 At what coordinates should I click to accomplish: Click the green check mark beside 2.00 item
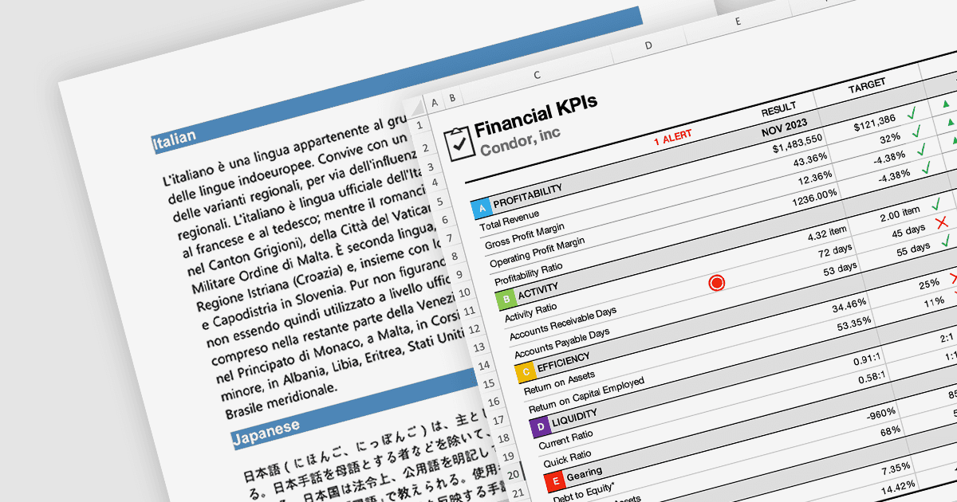click(937, 205)
